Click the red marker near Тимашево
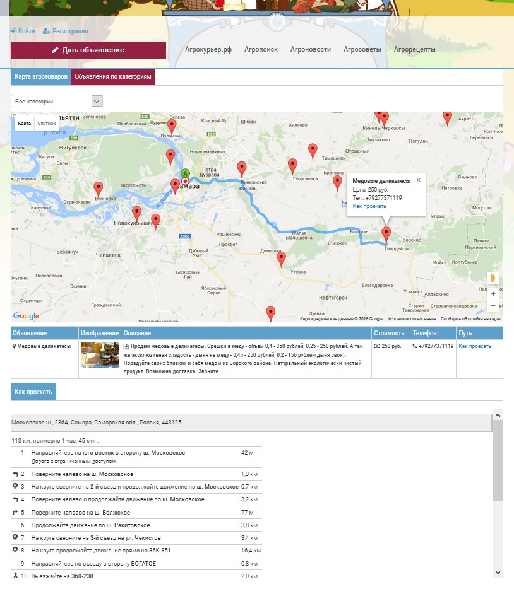514x589 pixels. (x=313, y=151)
